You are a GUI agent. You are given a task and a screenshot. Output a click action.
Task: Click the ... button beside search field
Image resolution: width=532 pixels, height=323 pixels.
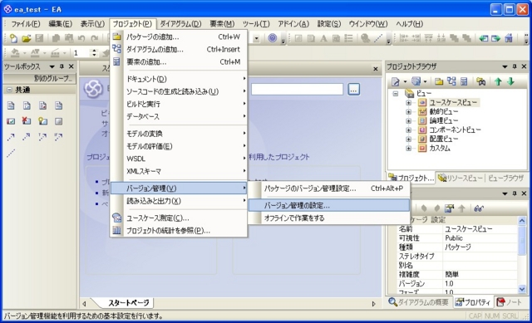[x=353, y=89]
